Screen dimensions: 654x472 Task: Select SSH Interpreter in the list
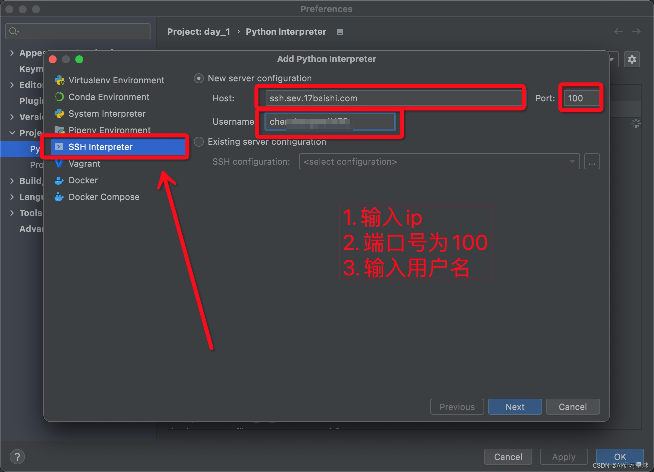pos(100,147)
